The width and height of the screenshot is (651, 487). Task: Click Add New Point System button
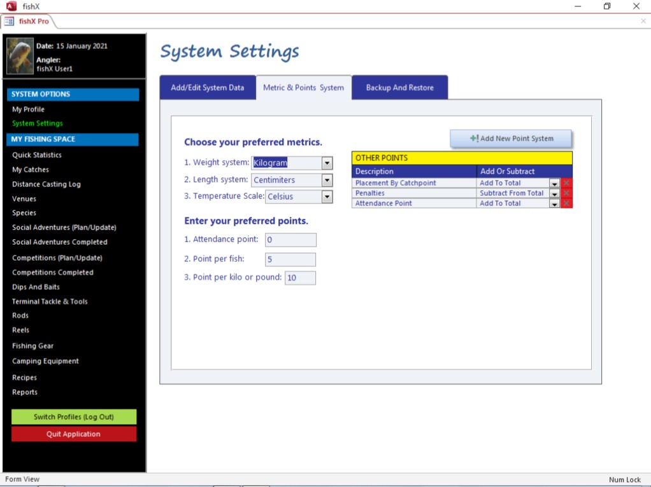511,139
